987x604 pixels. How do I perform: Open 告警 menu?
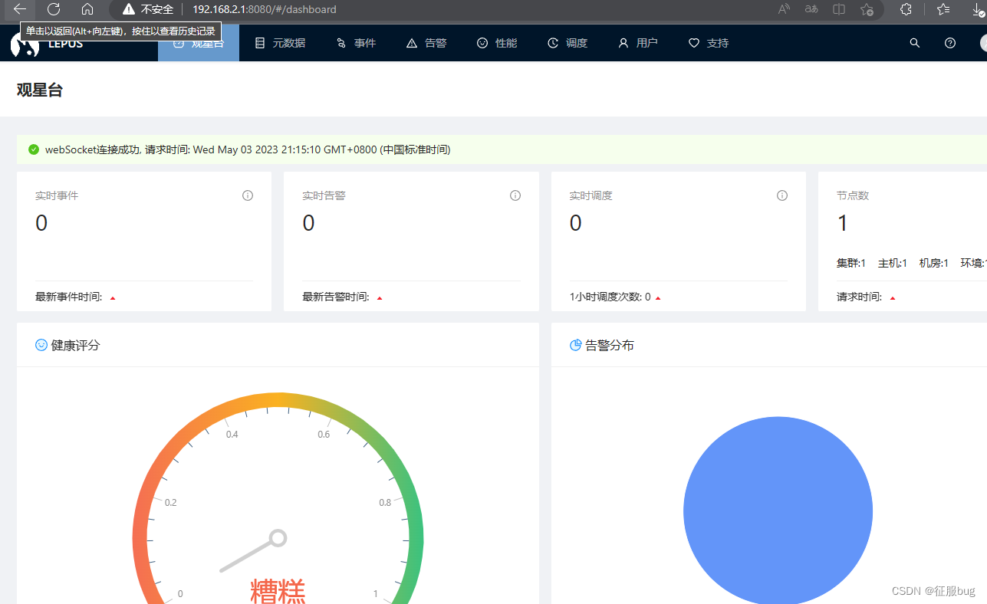tap(426, 43)
